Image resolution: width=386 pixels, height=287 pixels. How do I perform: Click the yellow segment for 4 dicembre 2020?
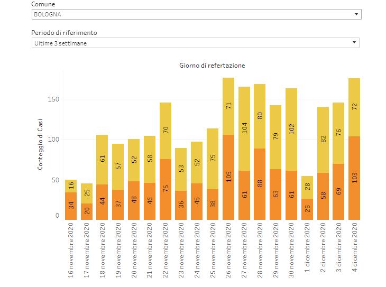click(x=354, y=107)
